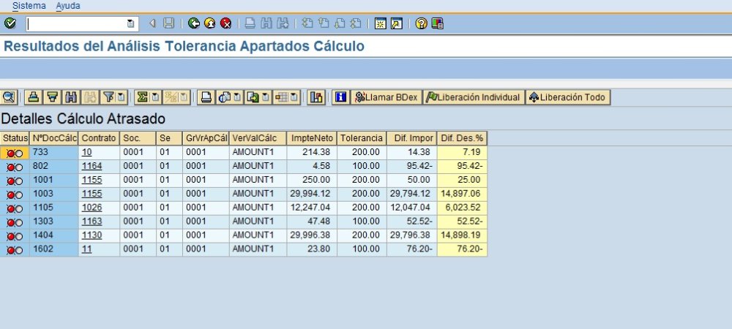732x329 pixels.
Task: Click the status light in row 1602
Action: (x=15, y=250)
